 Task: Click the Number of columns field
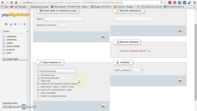click(x=62, y=25)
